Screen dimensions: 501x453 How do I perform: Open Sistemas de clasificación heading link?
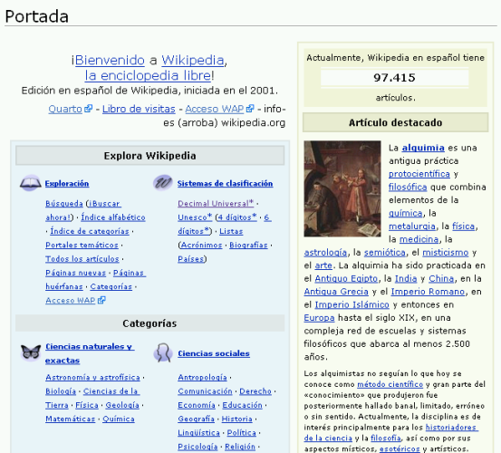(x=225, y=184)
